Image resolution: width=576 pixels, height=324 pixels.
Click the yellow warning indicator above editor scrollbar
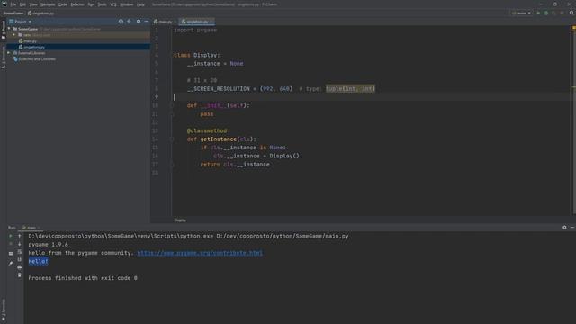pyautogui.click(x=573, y=28)
